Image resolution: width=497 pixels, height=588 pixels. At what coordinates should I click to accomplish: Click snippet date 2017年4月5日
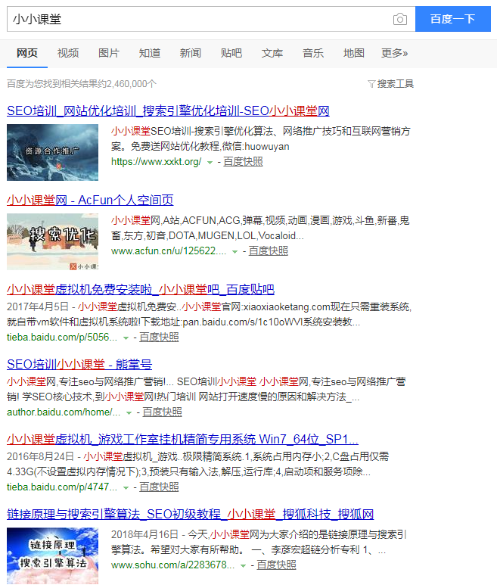point(38,306)
